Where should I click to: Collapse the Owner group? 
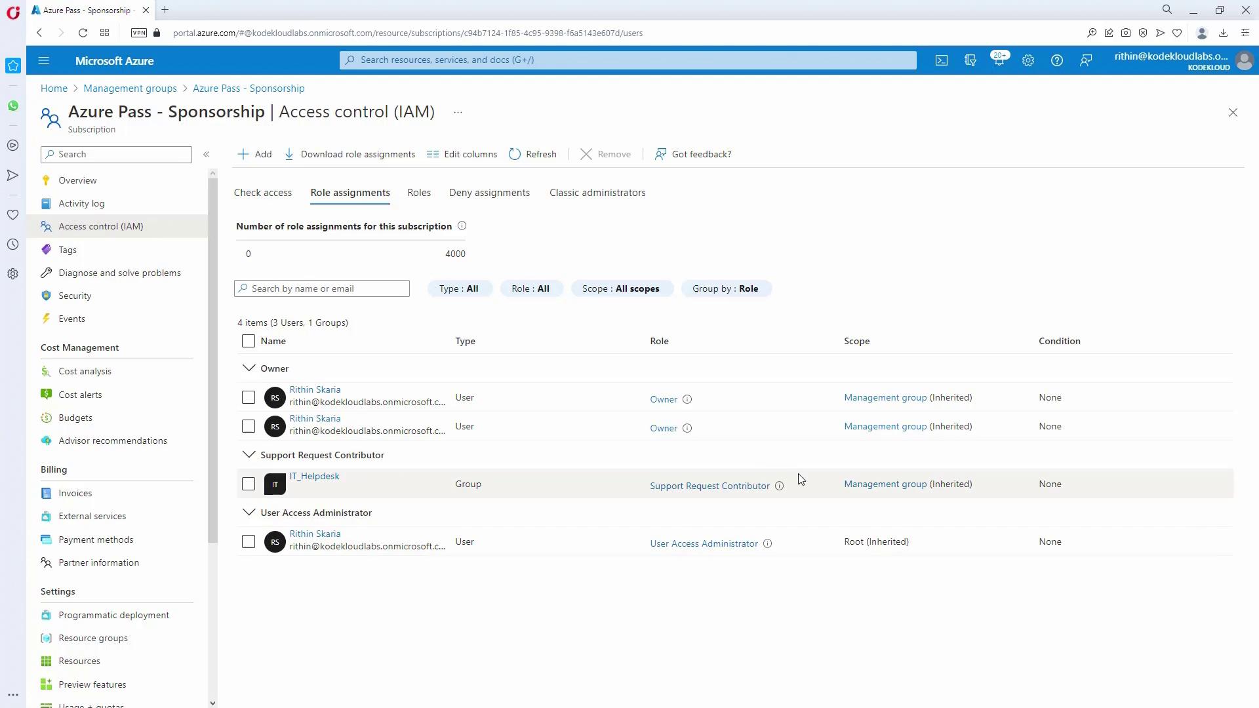tap(249, 368)
